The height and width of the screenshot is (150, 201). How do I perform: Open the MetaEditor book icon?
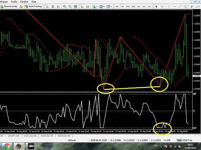tap(21, 6)
